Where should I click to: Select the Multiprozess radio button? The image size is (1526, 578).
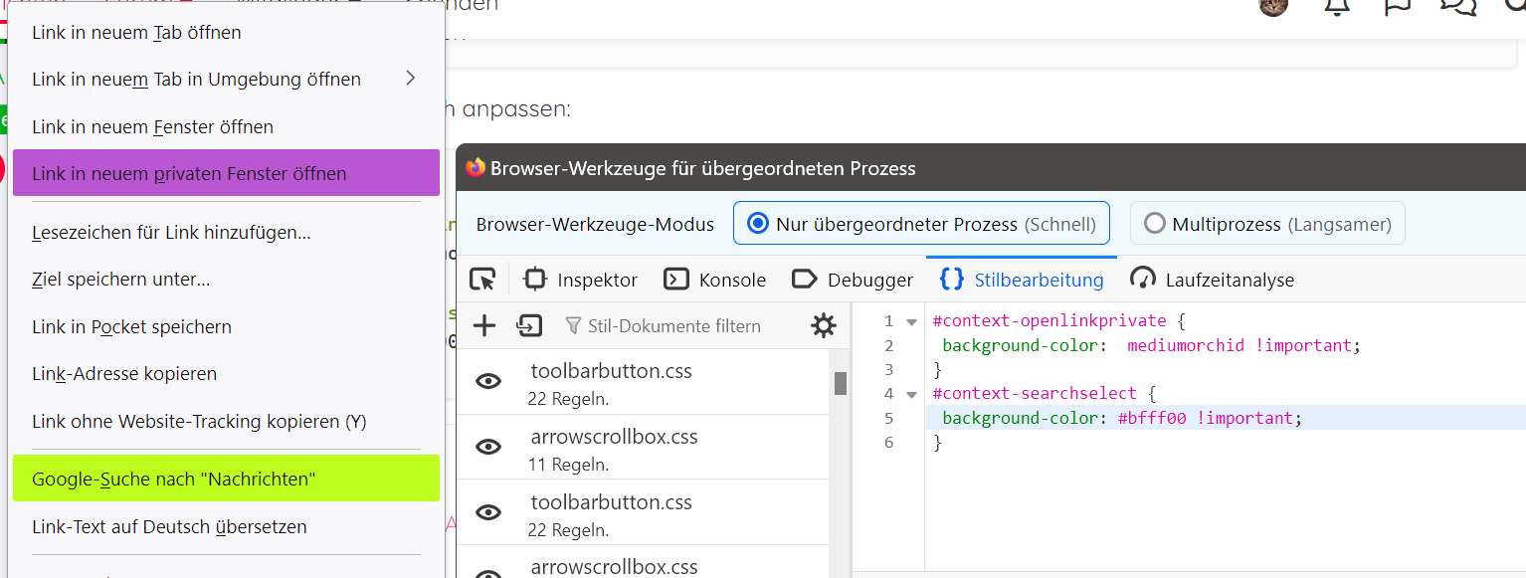[x=1155, y=224]
